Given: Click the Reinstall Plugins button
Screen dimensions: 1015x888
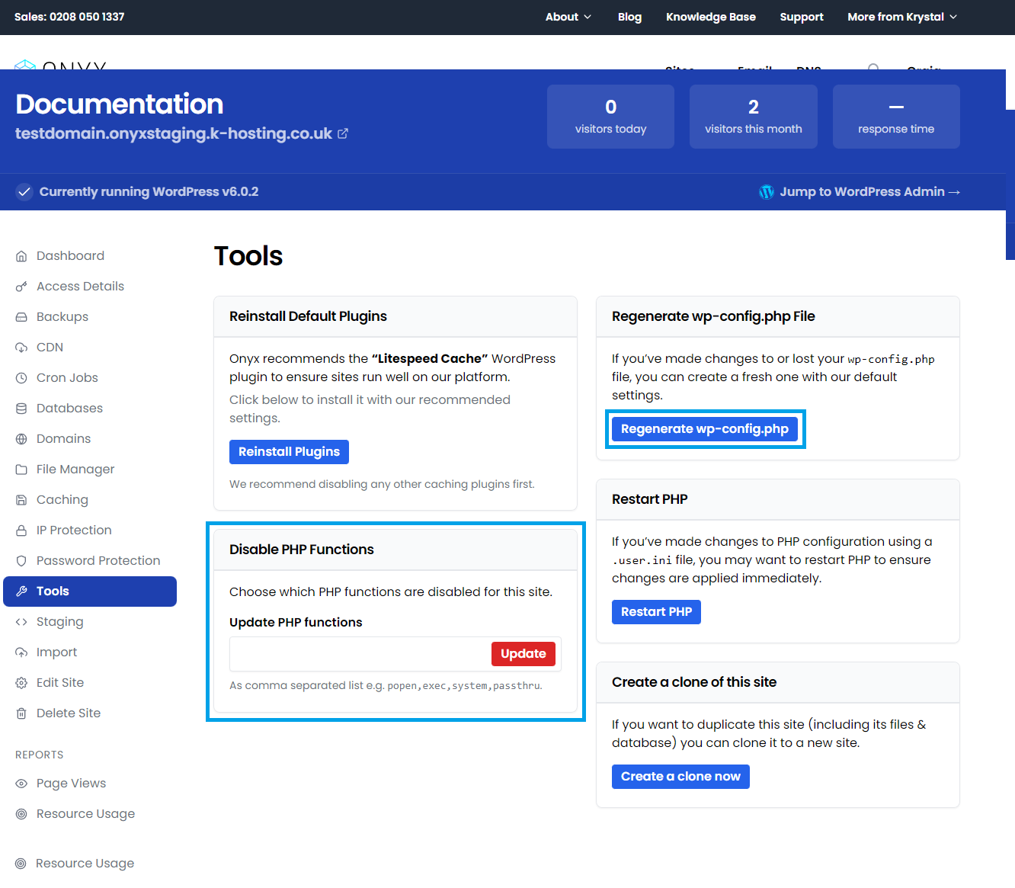Looking at the screenshot, I should (289, 452).
